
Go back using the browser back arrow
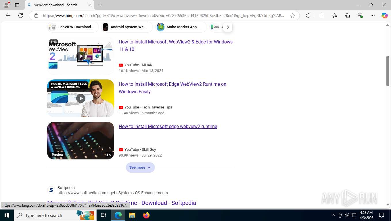(x=8, y=16)
